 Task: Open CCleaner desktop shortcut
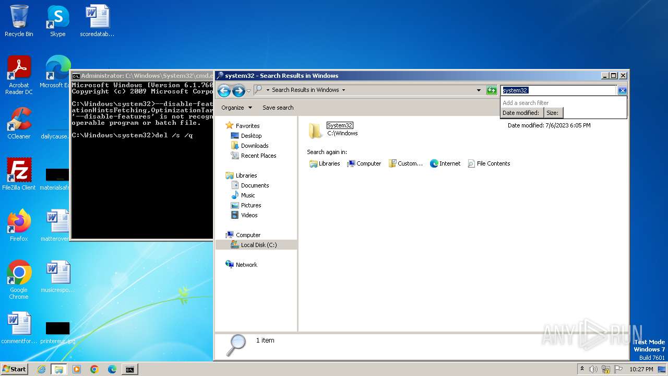point(19,123)
